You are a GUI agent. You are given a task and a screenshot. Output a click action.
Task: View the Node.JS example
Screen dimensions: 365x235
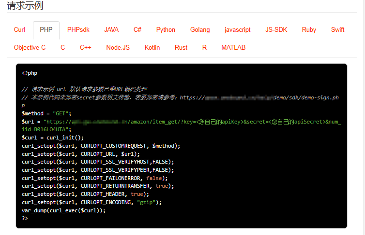(118, 48)
